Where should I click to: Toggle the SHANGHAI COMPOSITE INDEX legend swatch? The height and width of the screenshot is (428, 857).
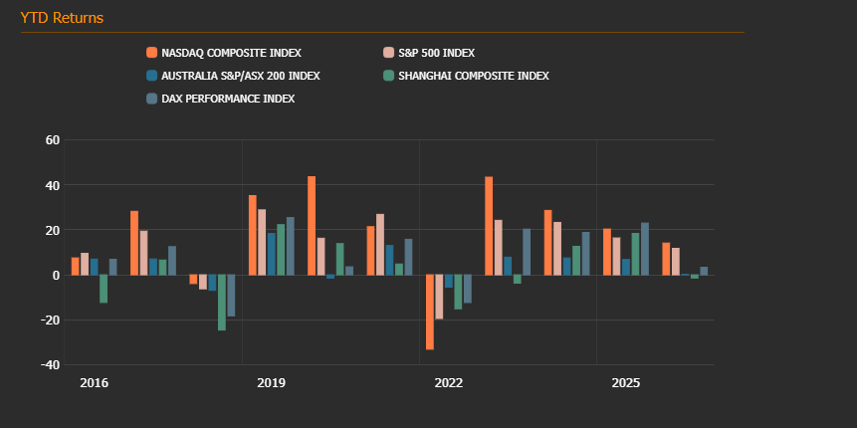pyautogui.click(x=388, y=76)
